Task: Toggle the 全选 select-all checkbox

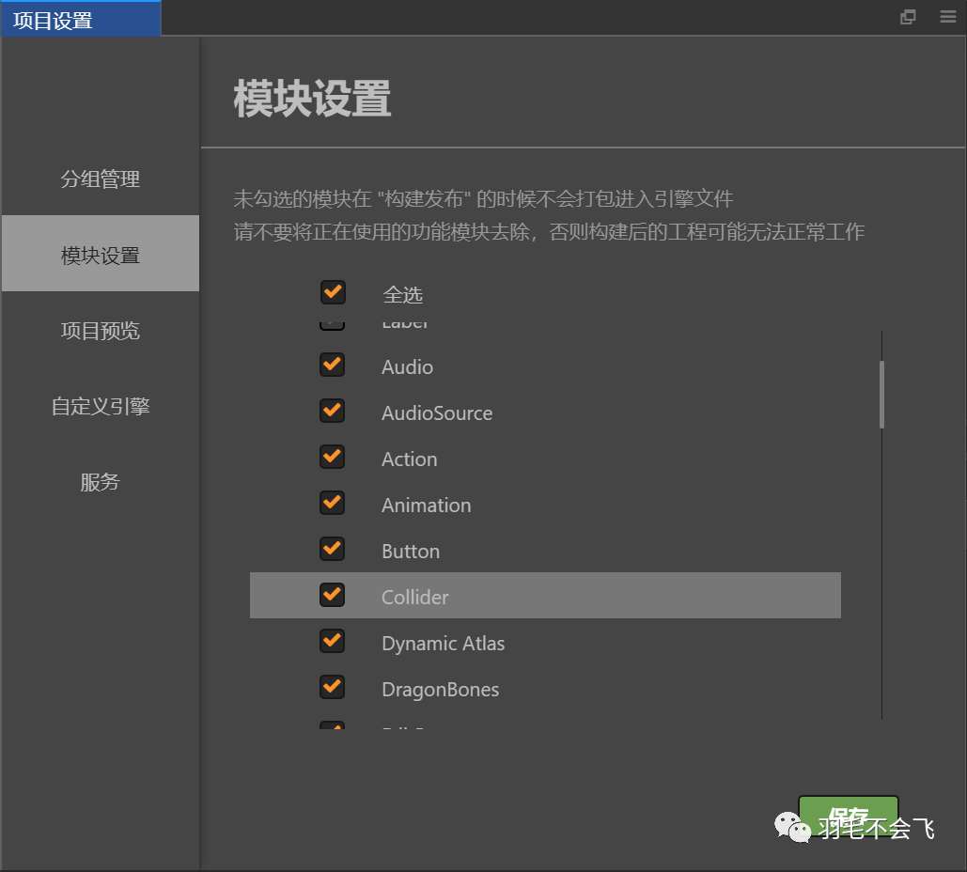Action: pos(333,292)
